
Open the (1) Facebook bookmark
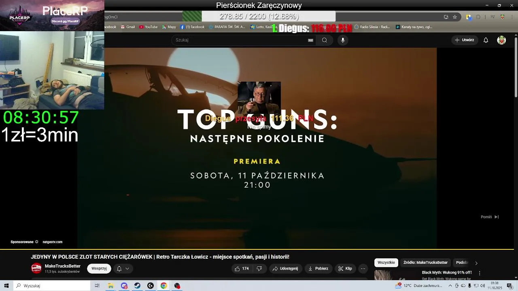pyautogui.click(x=193, y=27)
